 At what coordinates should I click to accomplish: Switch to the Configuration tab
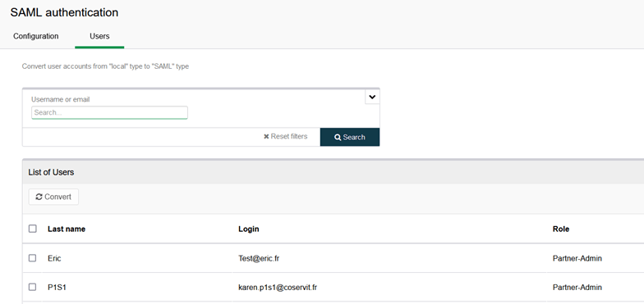[x=36, y=36]
